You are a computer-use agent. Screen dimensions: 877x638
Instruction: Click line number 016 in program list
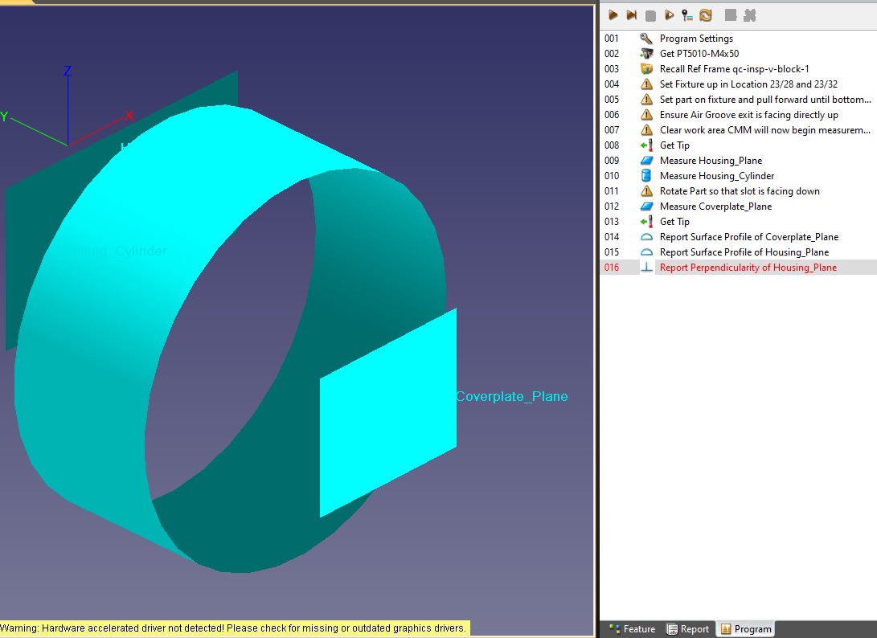point(612,268)
